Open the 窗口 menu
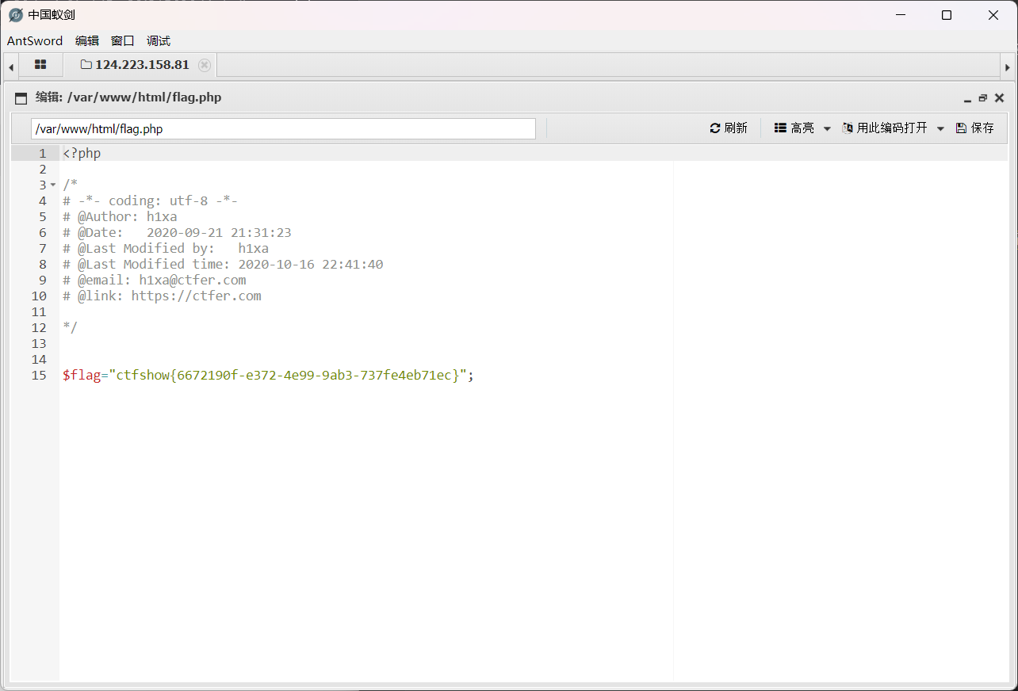This screenshot has height=691, width=1018. pyautogui.click(x=123, y=41)
